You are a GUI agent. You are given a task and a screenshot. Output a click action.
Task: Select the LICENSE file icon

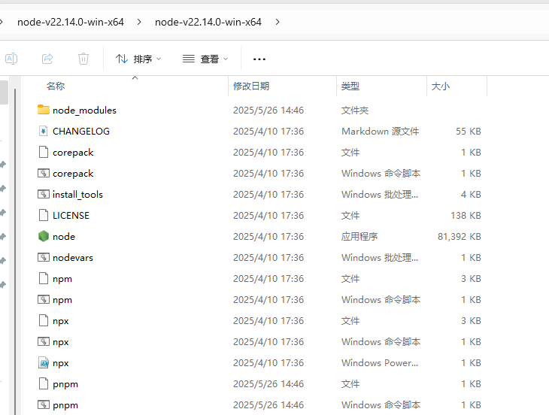tap(44, 215)
